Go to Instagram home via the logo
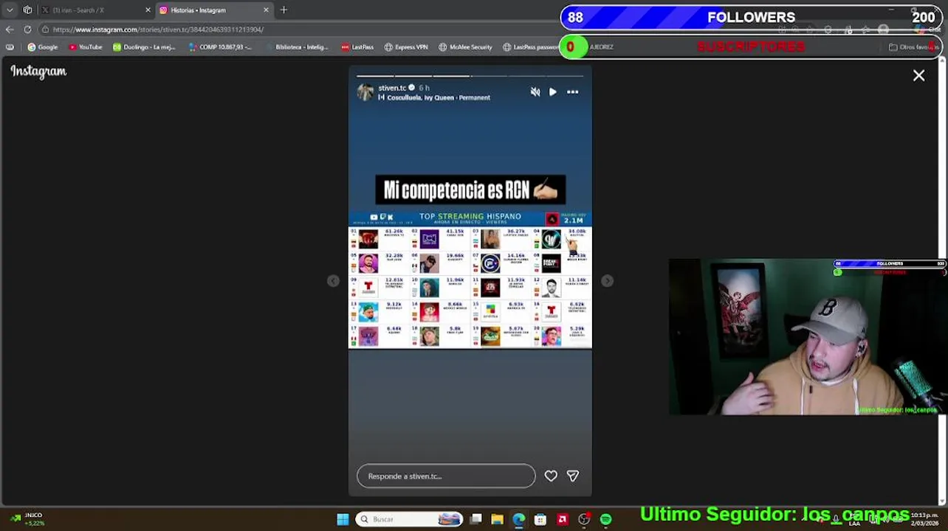 point(38,72)
